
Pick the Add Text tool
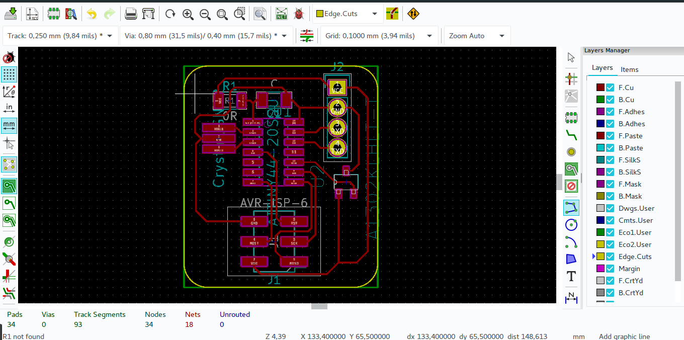[571, 276]
